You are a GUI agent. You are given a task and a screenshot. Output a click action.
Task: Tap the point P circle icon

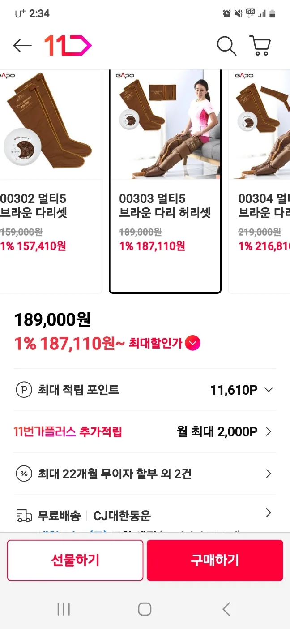pos(24,390)
